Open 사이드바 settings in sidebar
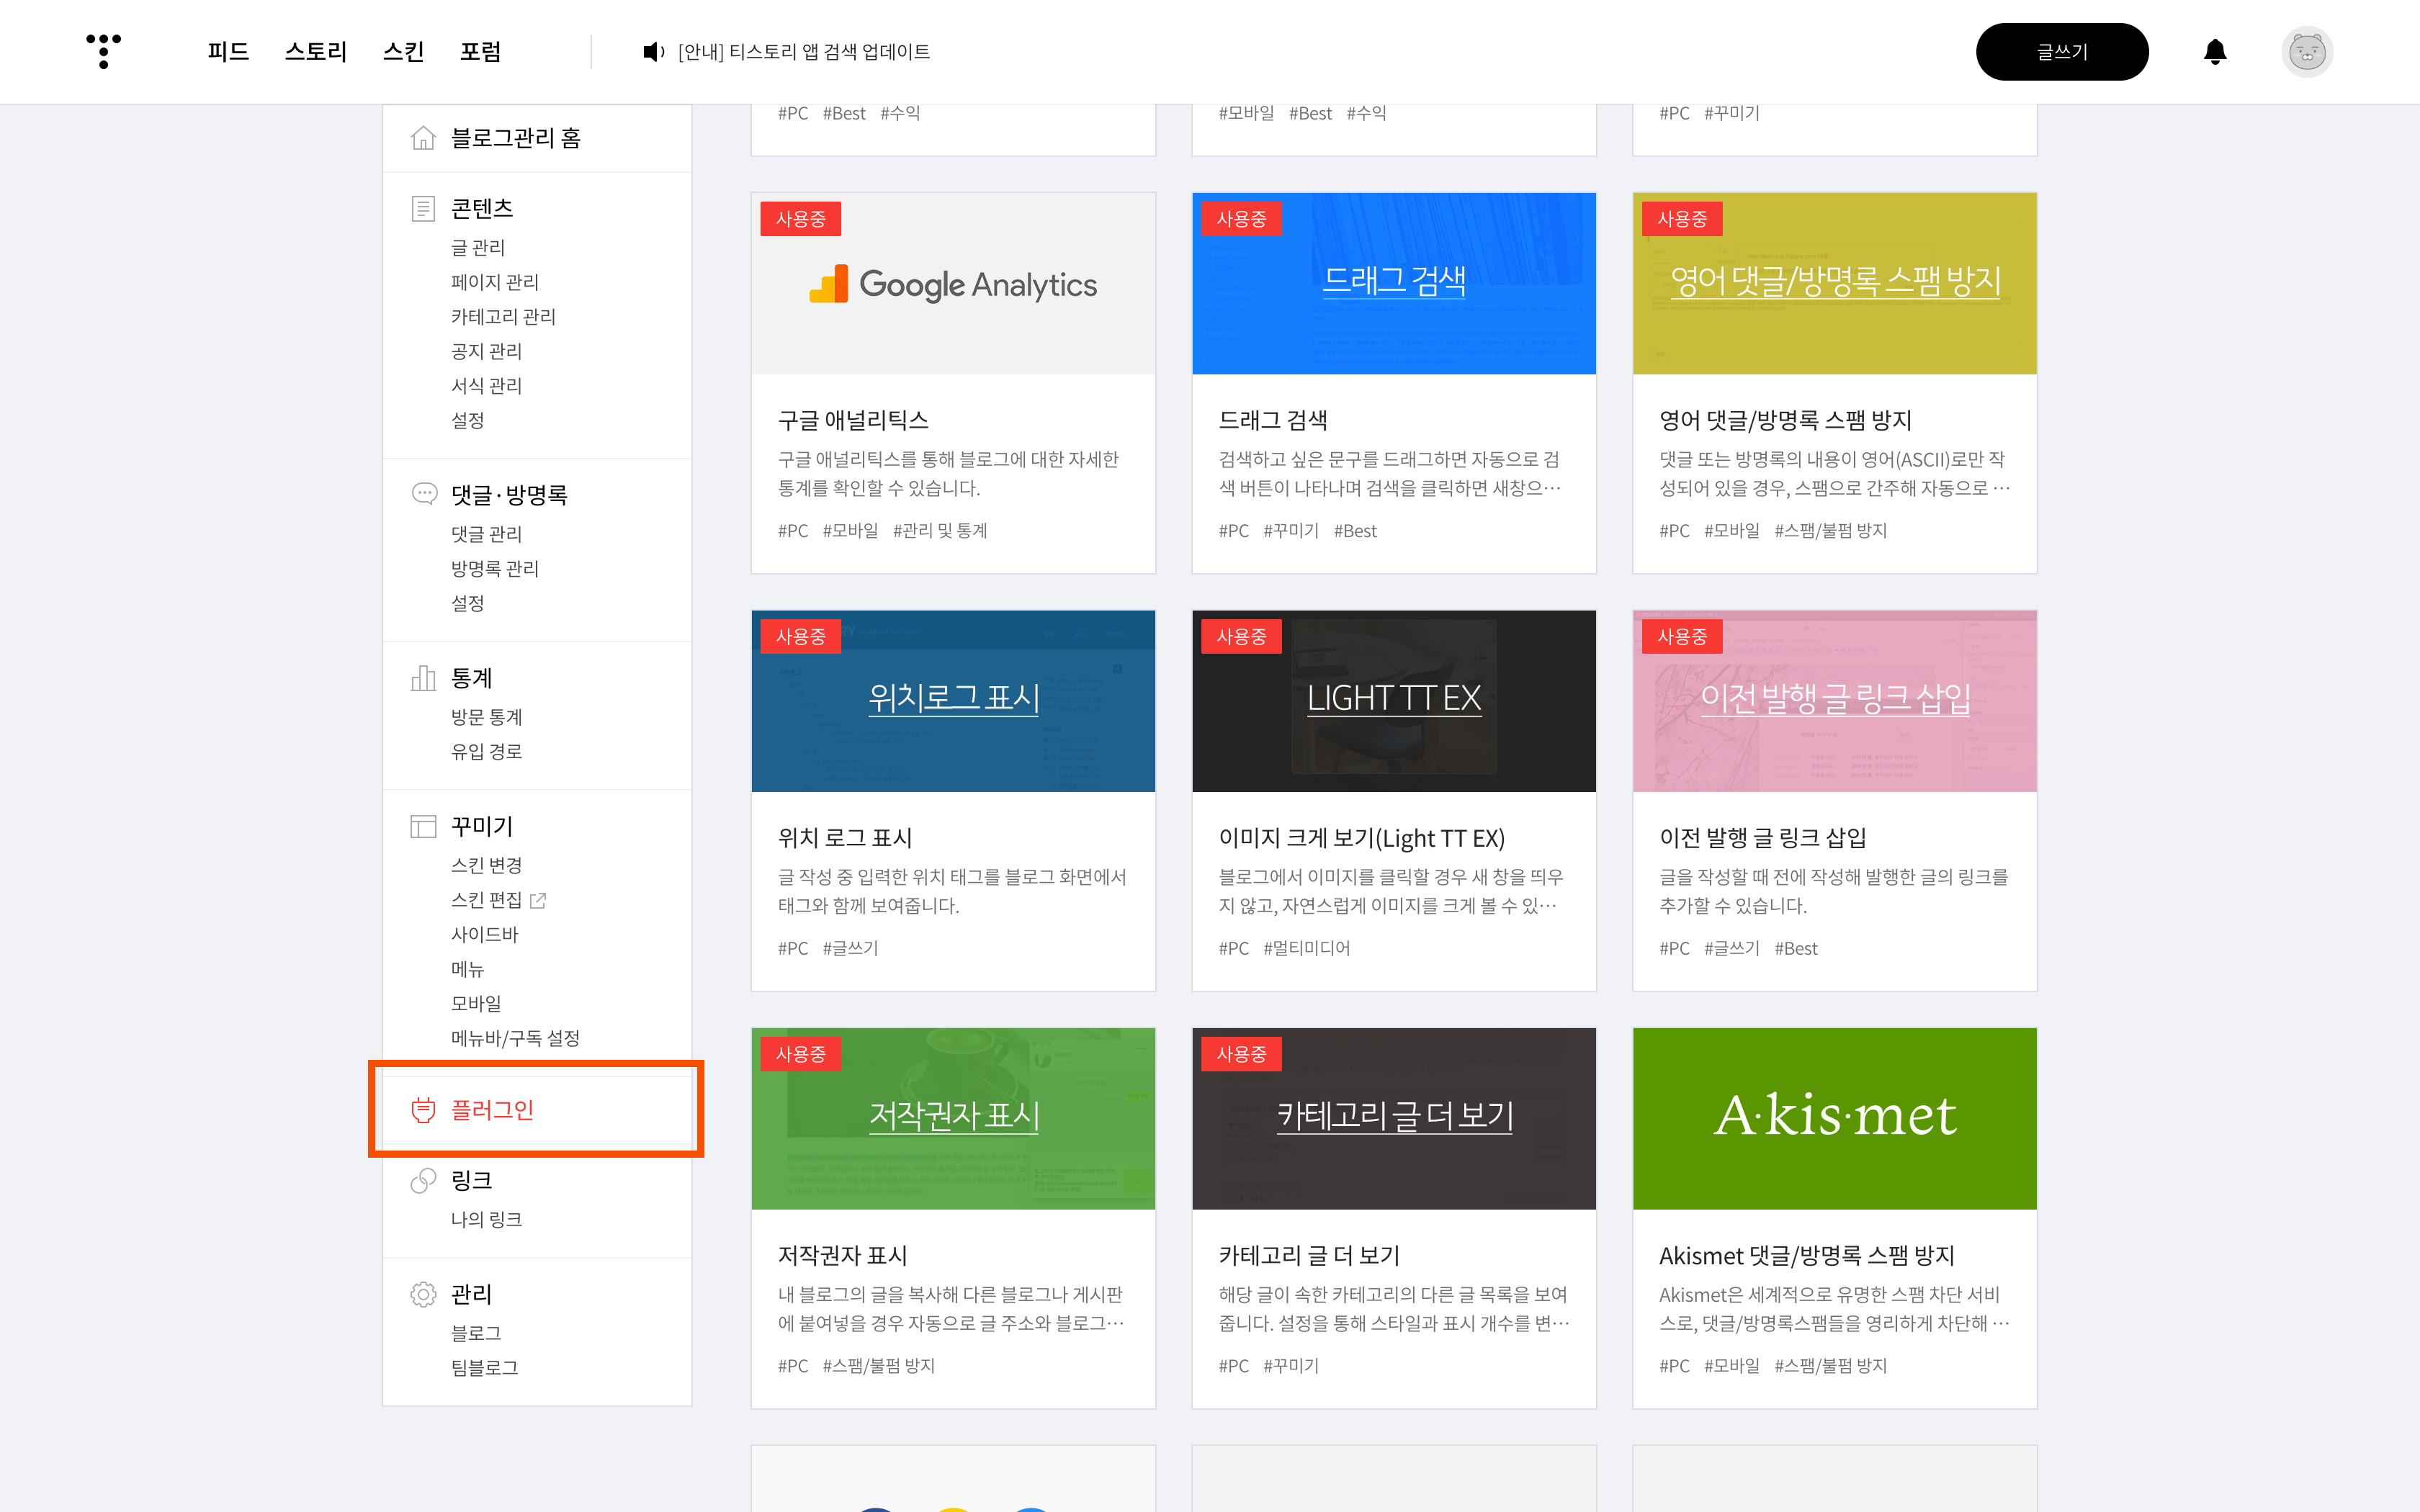This screenshot has width=2420, height=1512. [485, 934]
